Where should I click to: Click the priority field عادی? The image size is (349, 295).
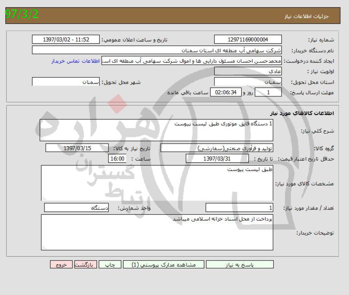[x=248, y=71]
